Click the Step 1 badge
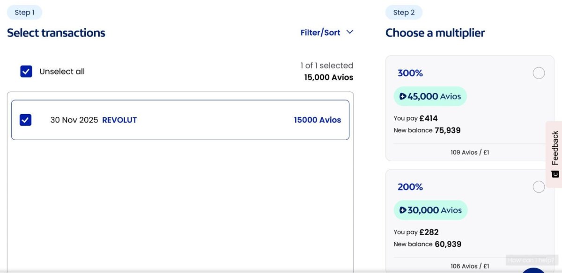Viewport: 562px width, 273px height. [x=24, y=13]
